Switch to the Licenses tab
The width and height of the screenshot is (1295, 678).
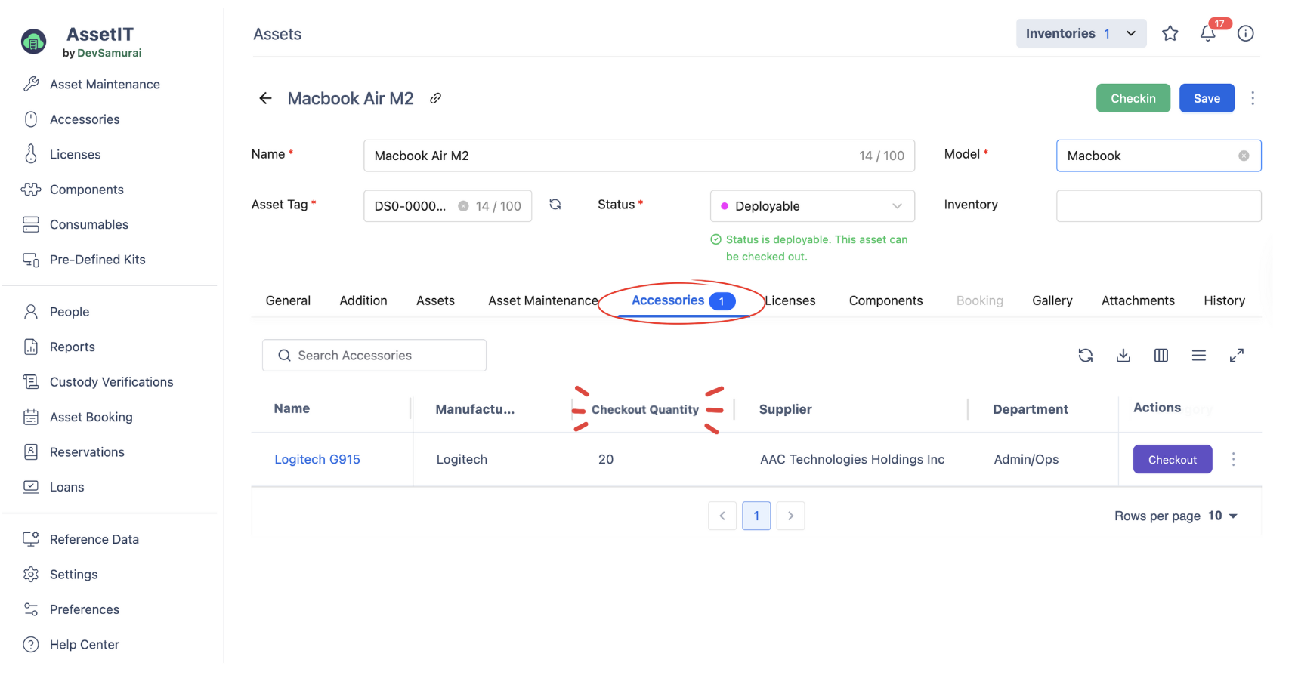(790, 300)
